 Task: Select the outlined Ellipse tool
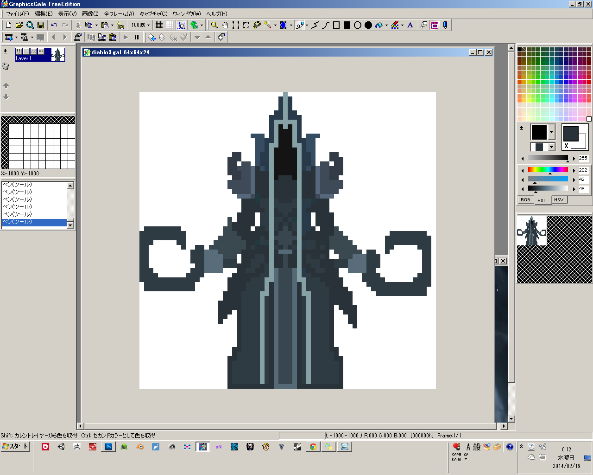(x=358, y=25)
